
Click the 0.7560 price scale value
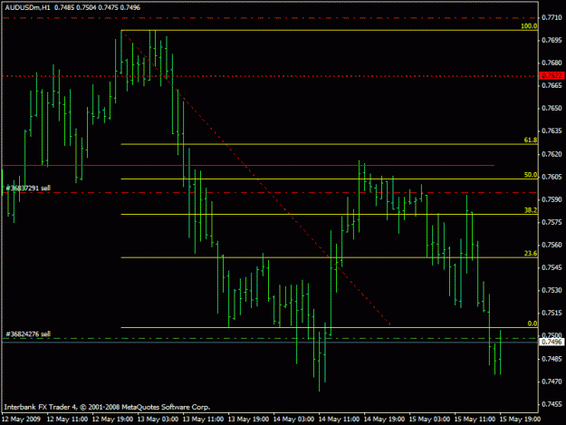[x=552, y=246]
